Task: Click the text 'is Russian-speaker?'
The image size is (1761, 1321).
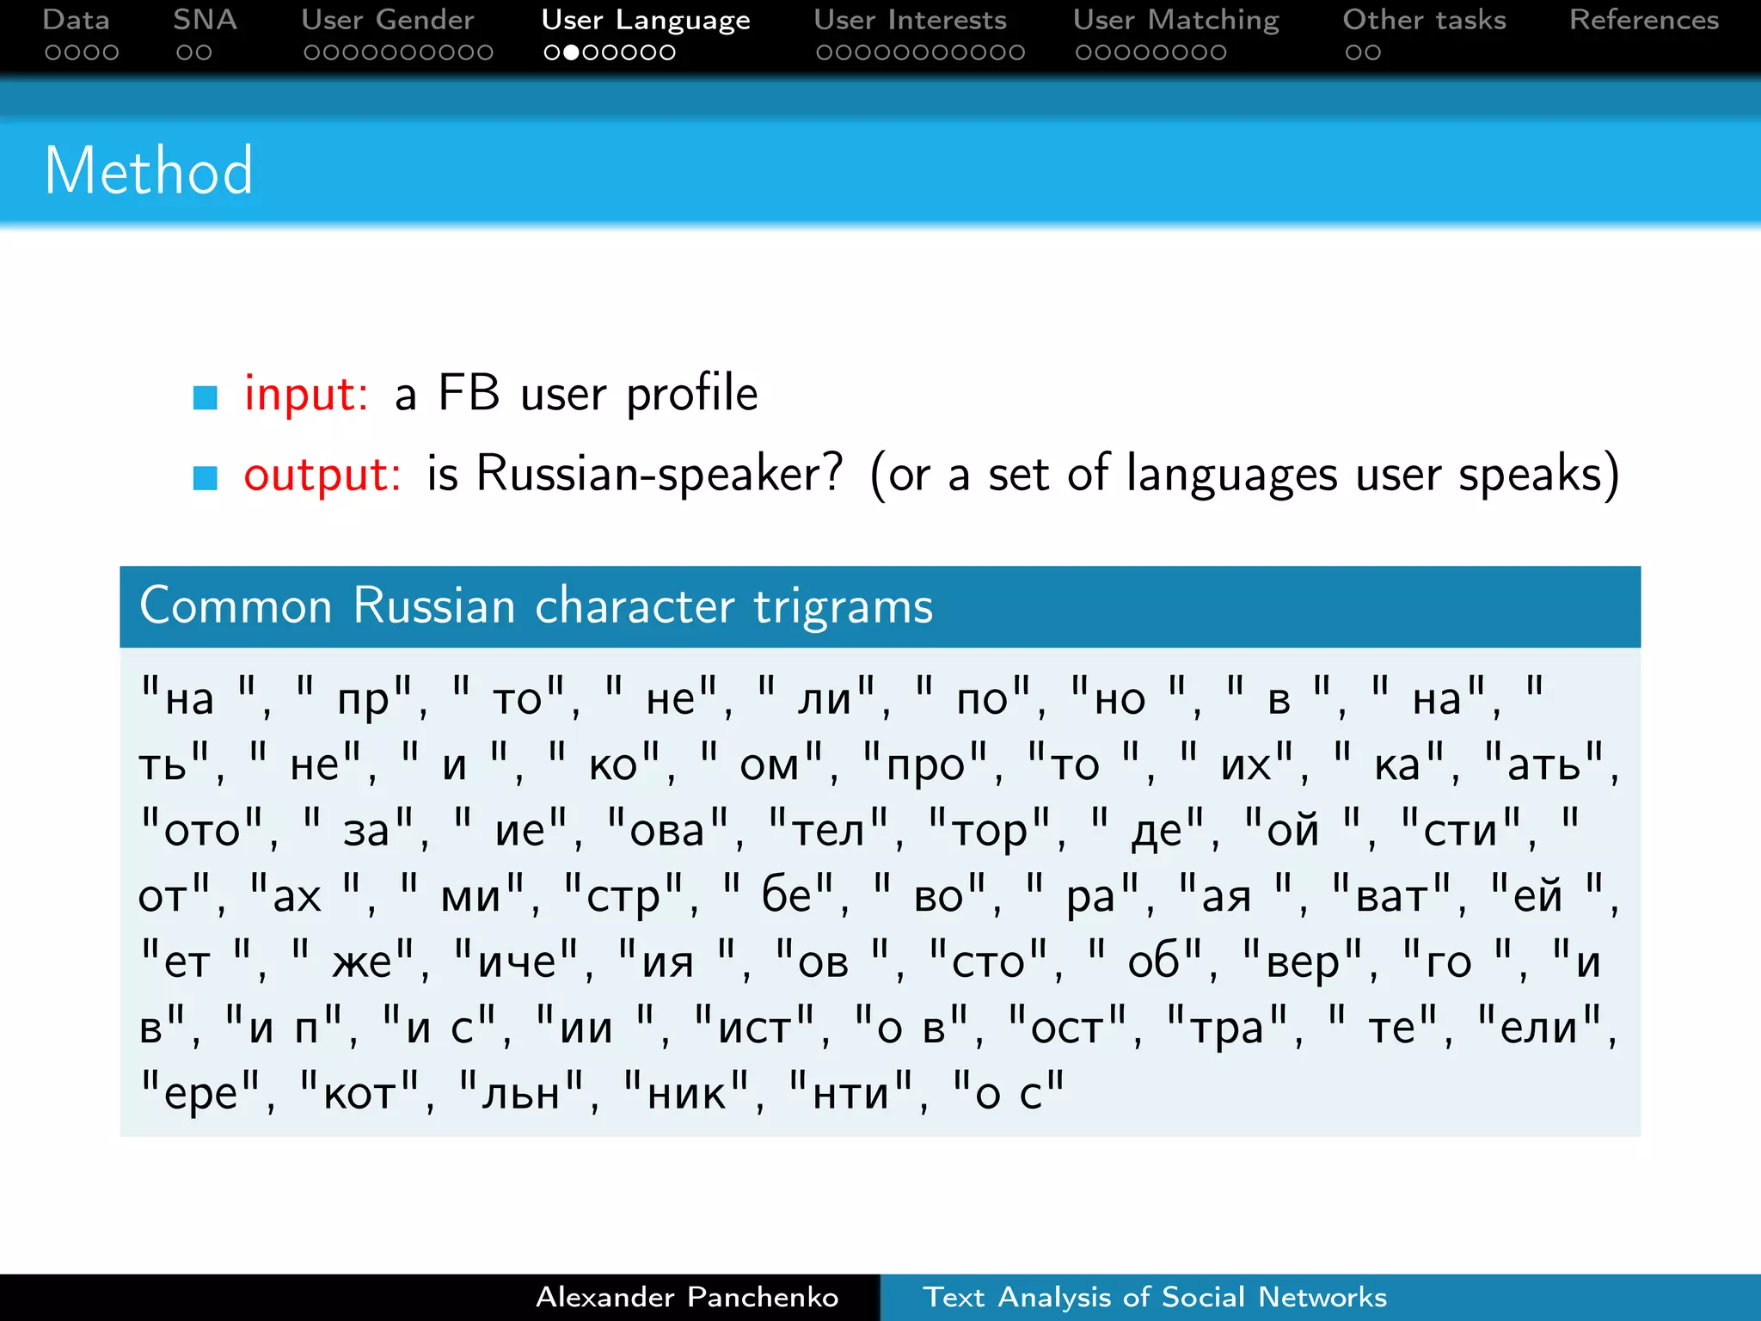Action: [635, 474]
